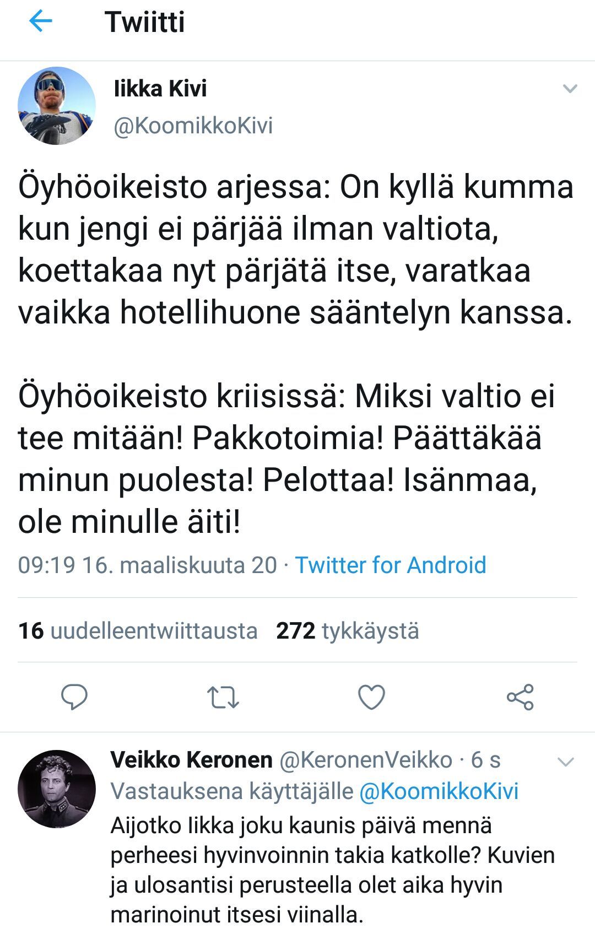Viewport: 595px width, 934px height.
Task: Open Veikko Keronen's profile picture
Action: pyautogui.click(x=57, y=789)
